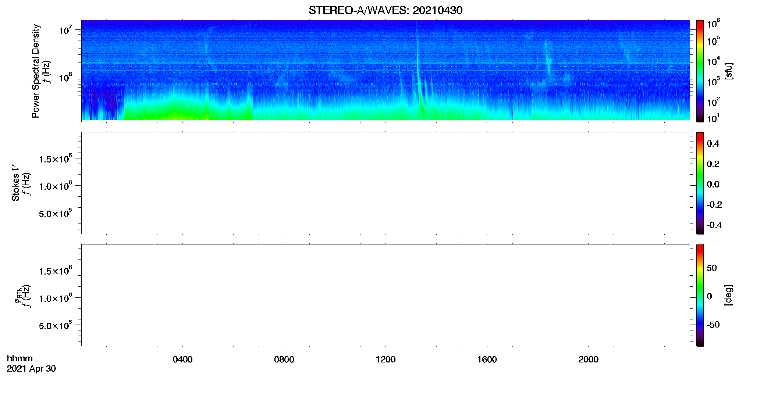Click the 0.4 value on Stokes colorbar
The image size is (771, 397).
713,144
